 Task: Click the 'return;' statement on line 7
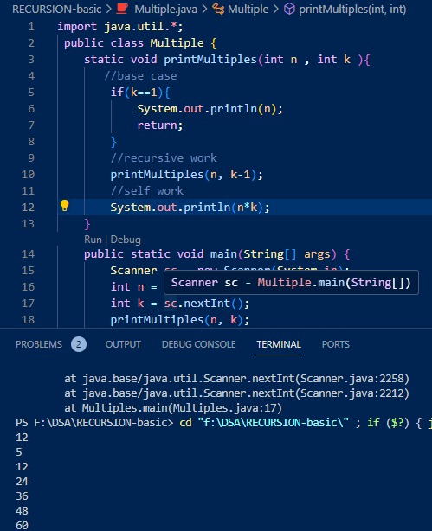[x=160, y=125]
